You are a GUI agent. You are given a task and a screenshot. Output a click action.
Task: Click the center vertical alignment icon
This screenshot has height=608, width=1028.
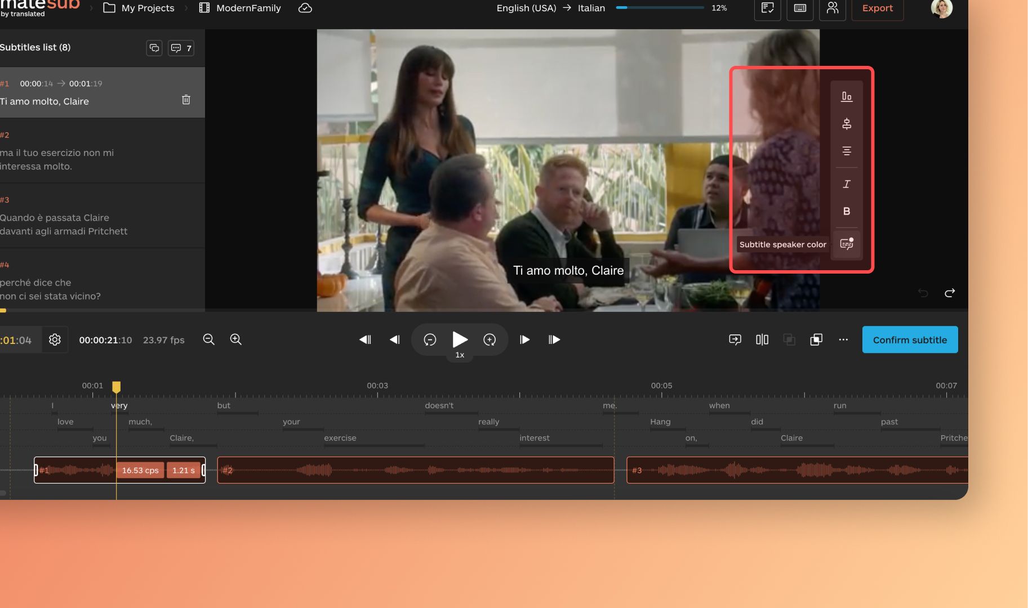(847, 124)
